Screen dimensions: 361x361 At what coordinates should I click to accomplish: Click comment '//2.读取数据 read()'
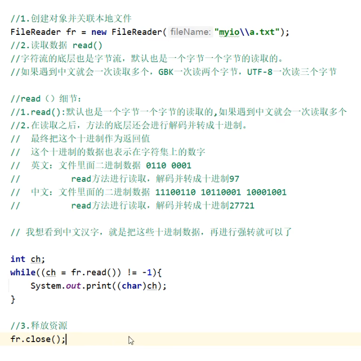pos(56,45)
